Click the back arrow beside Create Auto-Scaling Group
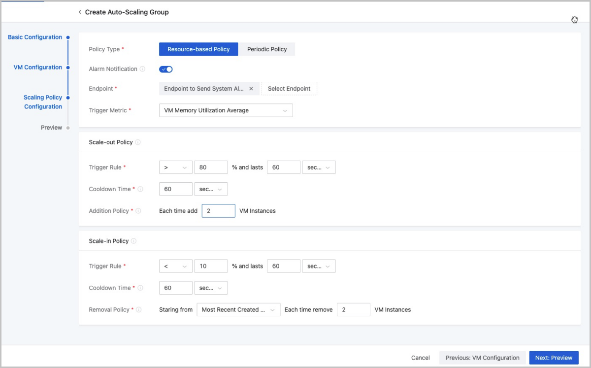The width and height of the screenshot is (591, 368). [x=80, y=12]
